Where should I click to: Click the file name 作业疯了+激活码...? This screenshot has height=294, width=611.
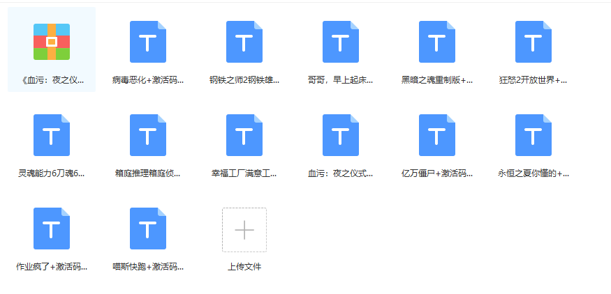[52, 267]
